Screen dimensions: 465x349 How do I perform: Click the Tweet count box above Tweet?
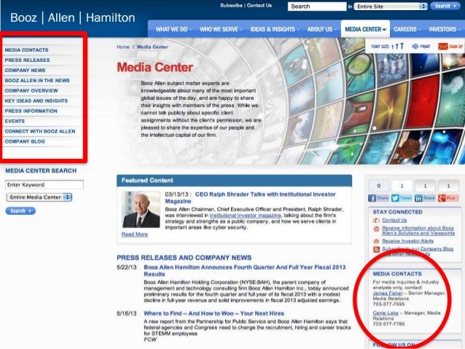402,186
